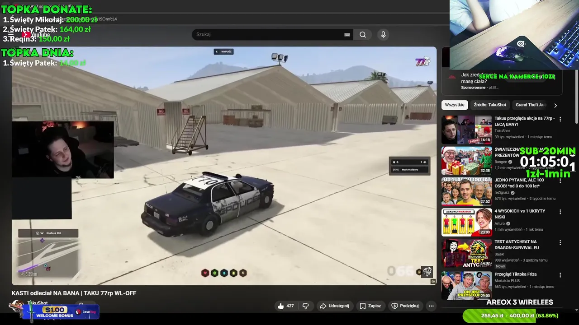The image size is (579, 325).
Task: Open the 23:00 ZGADNIJ NISKIEGO thumbnail
Action: click(x=467, y=222)
